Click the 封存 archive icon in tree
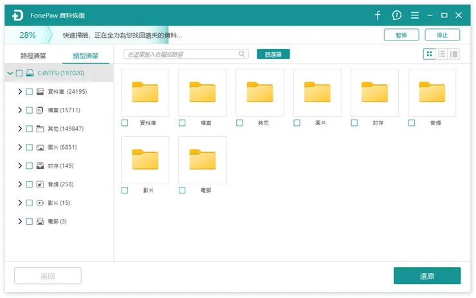 pos(40,166)
